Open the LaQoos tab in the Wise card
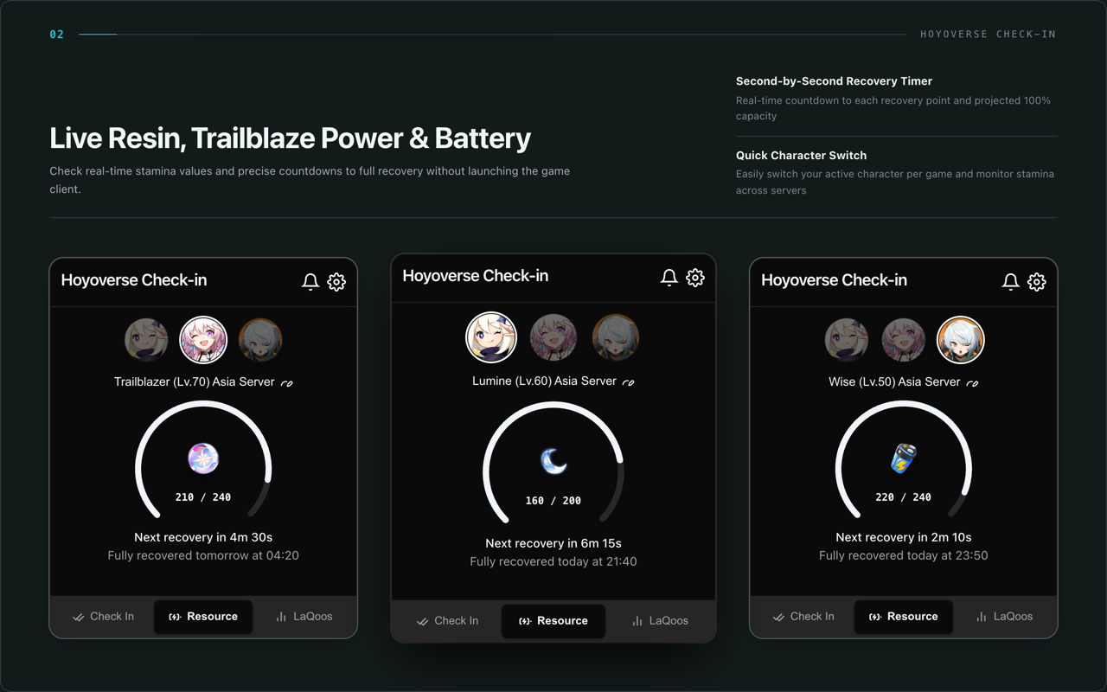This screenshot has height=692, width=1107. [x=1004, y=617]
